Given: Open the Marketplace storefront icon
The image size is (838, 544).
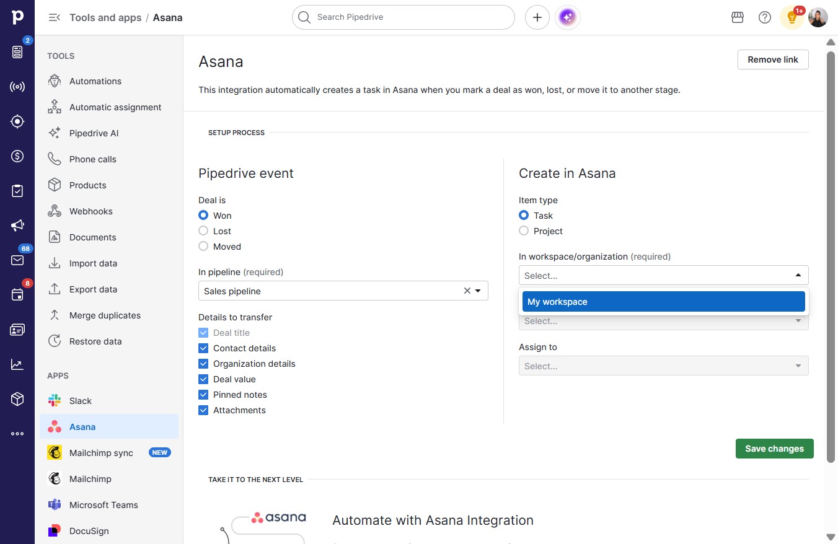Looking at the screenshot, I should (738, 17).
